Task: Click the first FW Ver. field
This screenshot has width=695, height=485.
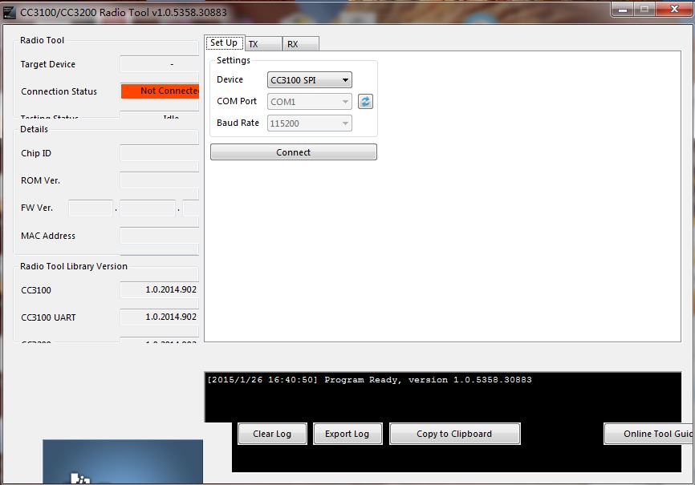Action: click(x=91, y=208)
